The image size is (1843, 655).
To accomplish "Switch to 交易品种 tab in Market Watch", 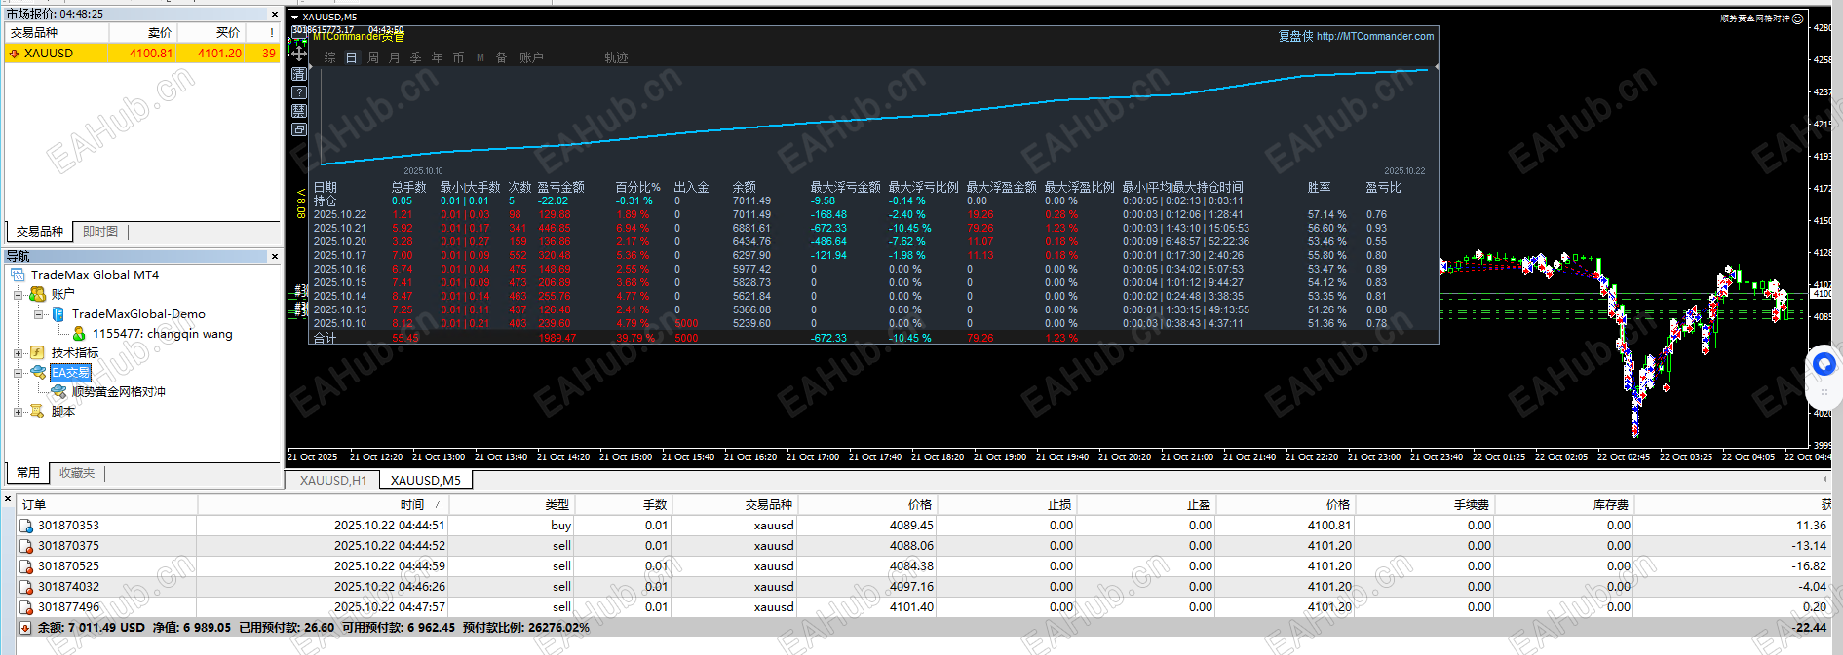I will pos(40,232).
